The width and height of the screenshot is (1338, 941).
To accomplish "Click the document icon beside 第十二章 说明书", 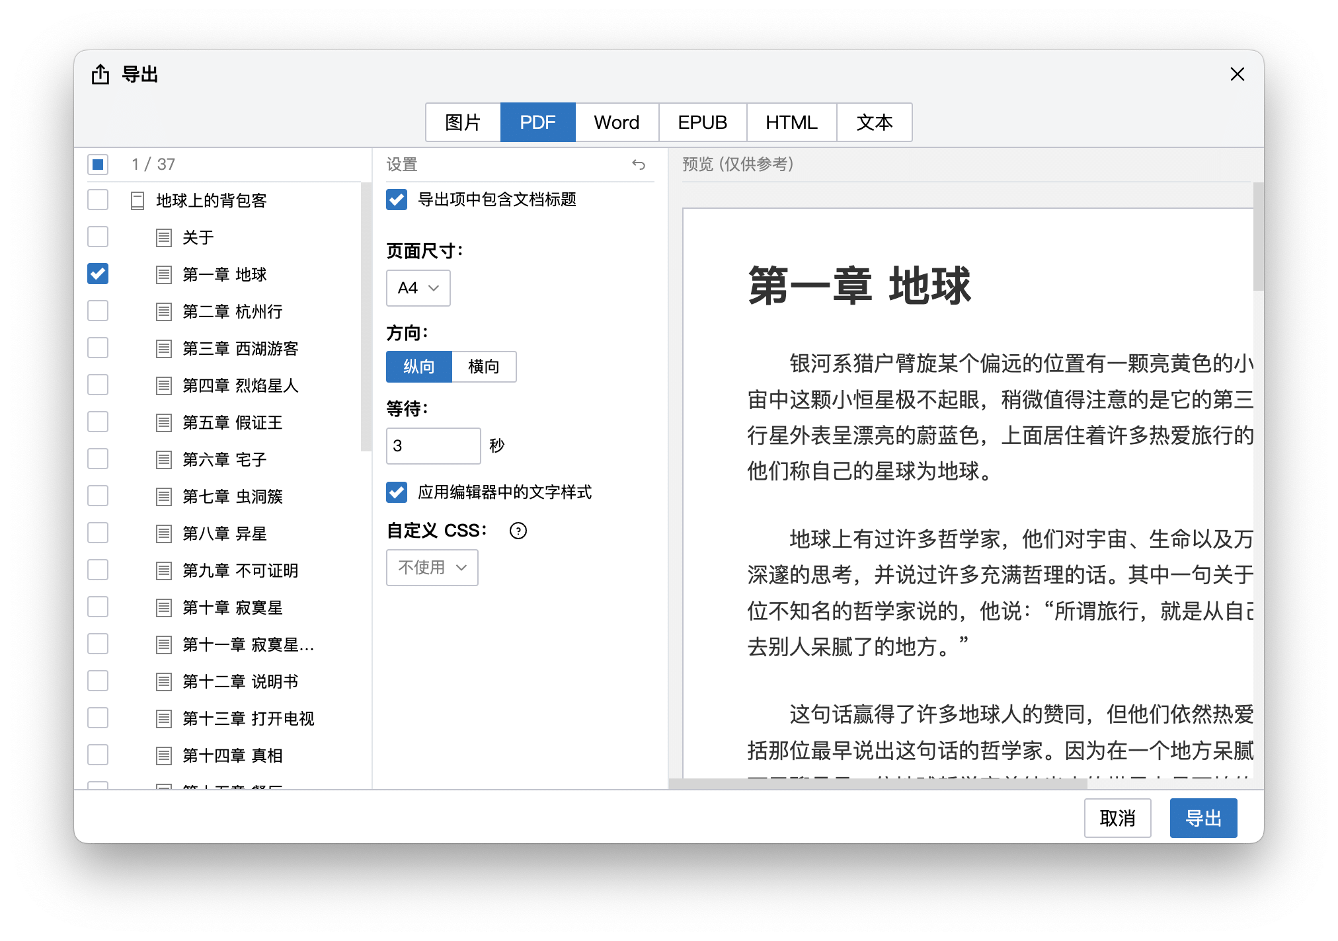I will tap(164, 681).
